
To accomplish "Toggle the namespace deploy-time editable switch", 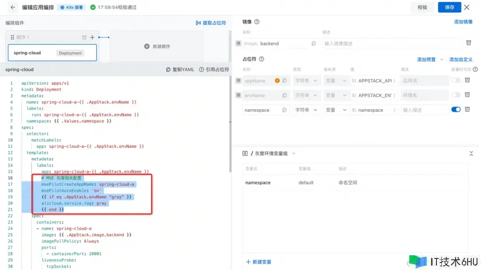I will coord(456,110).
